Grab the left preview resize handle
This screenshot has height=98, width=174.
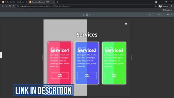(x=42, y=57)
